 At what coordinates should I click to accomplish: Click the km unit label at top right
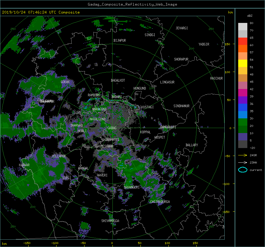tap(231, 12)
